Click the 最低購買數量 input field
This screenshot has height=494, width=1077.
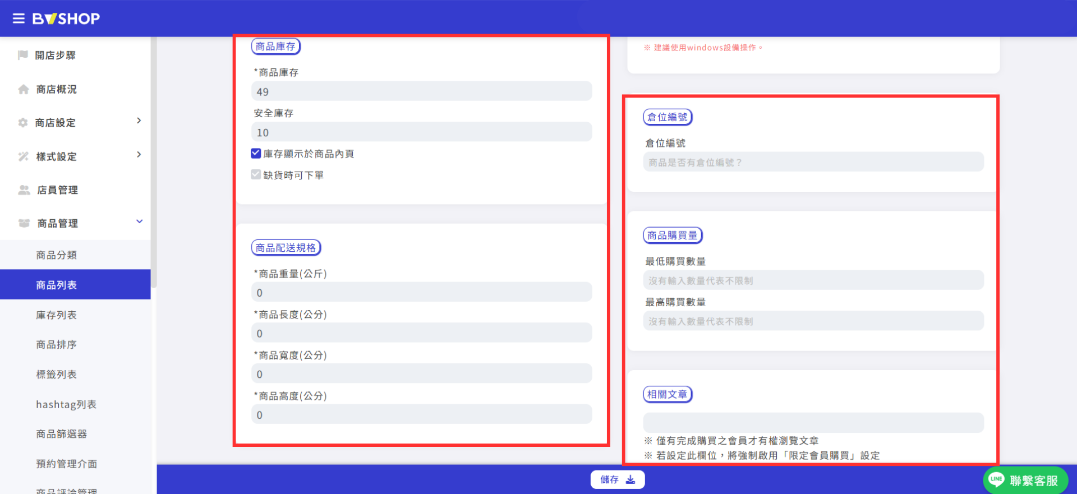pyautogui.click(x=813, y=280)
